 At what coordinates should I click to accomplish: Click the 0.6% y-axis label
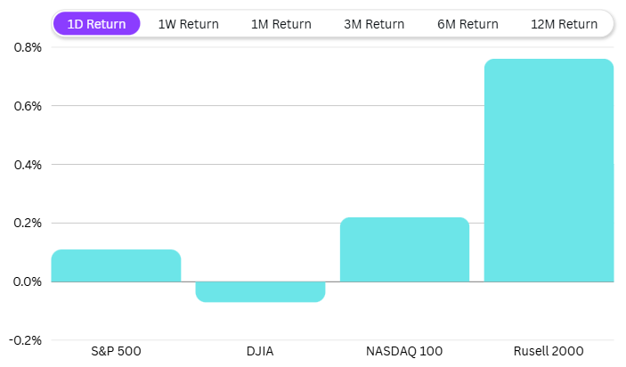[27, 106]
